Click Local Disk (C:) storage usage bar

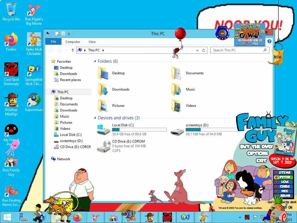tap(140, 130)
